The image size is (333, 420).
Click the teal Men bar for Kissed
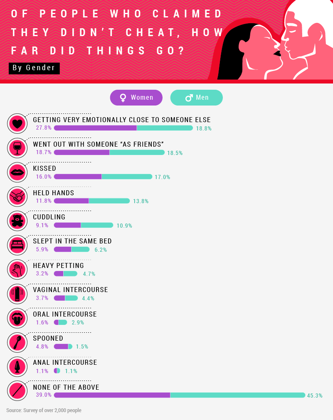tap(127, 177)
